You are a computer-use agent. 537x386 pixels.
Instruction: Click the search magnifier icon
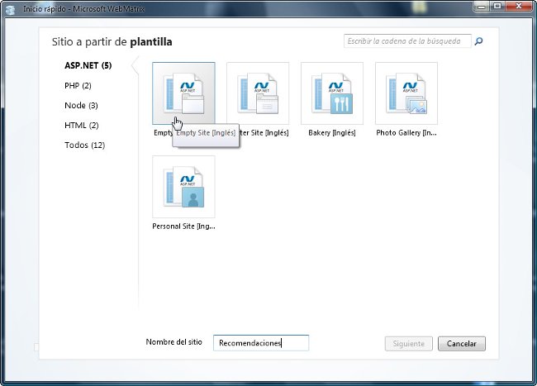pos(479,41)
